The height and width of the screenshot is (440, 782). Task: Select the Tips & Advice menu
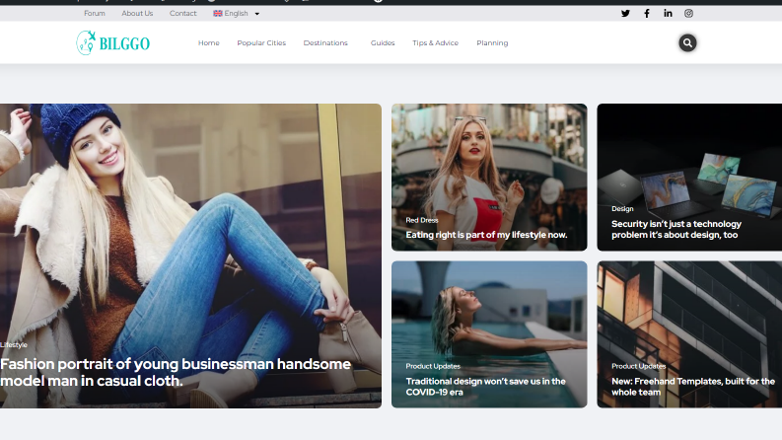[x=436, y=42]
